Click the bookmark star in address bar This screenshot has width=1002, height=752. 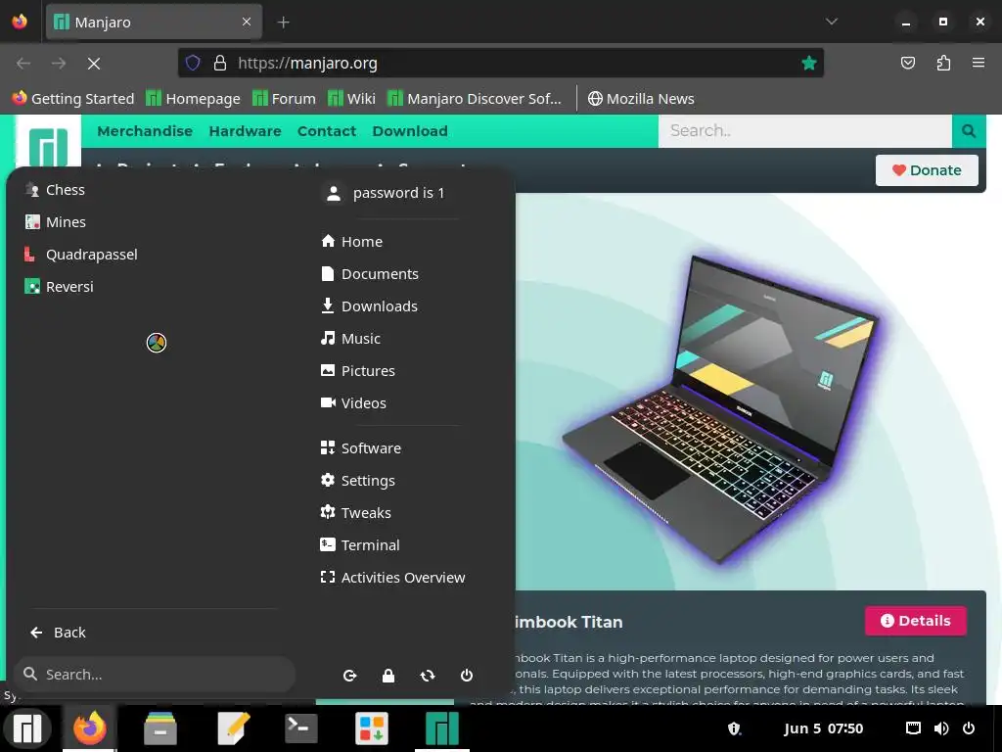pos(809,63)
